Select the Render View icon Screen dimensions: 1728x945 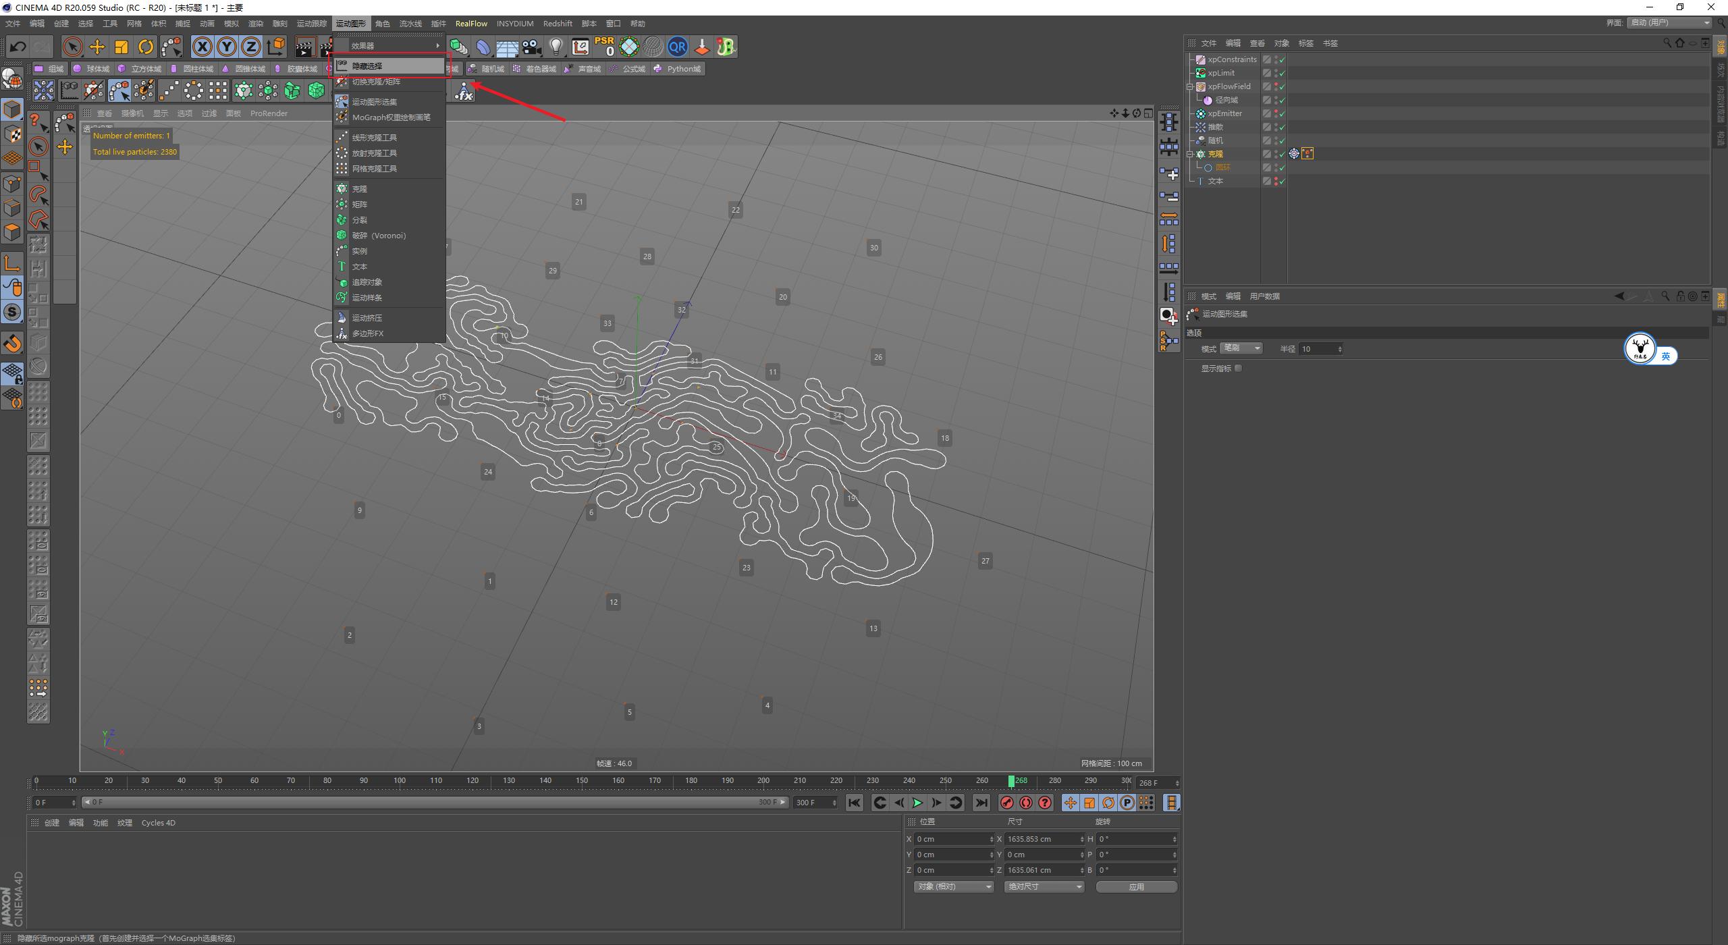coord(307,47)
